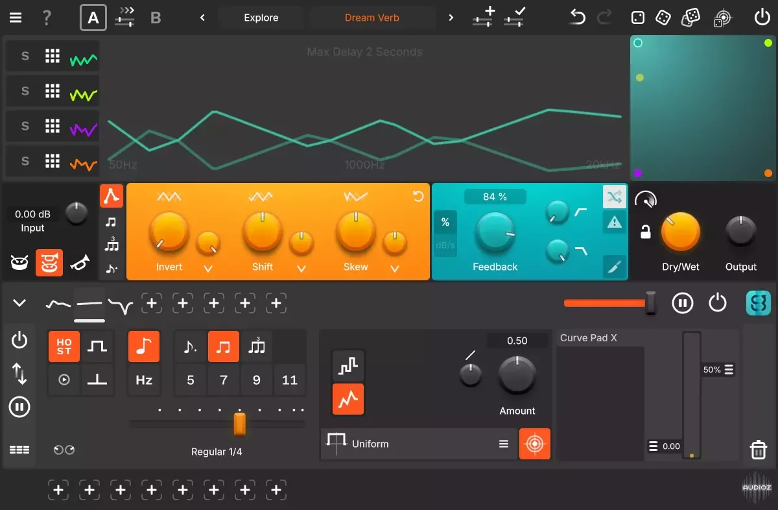
Task: Open the Dream Verb preset name
Action: (x=372, y=18)
